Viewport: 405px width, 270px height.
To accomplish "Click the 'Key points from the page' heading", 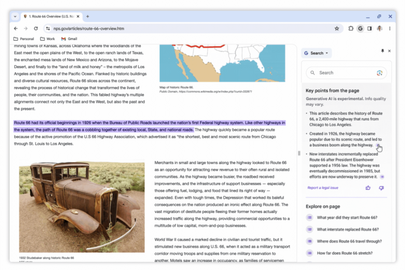I will pyautogui.click(x=332, y=91).
